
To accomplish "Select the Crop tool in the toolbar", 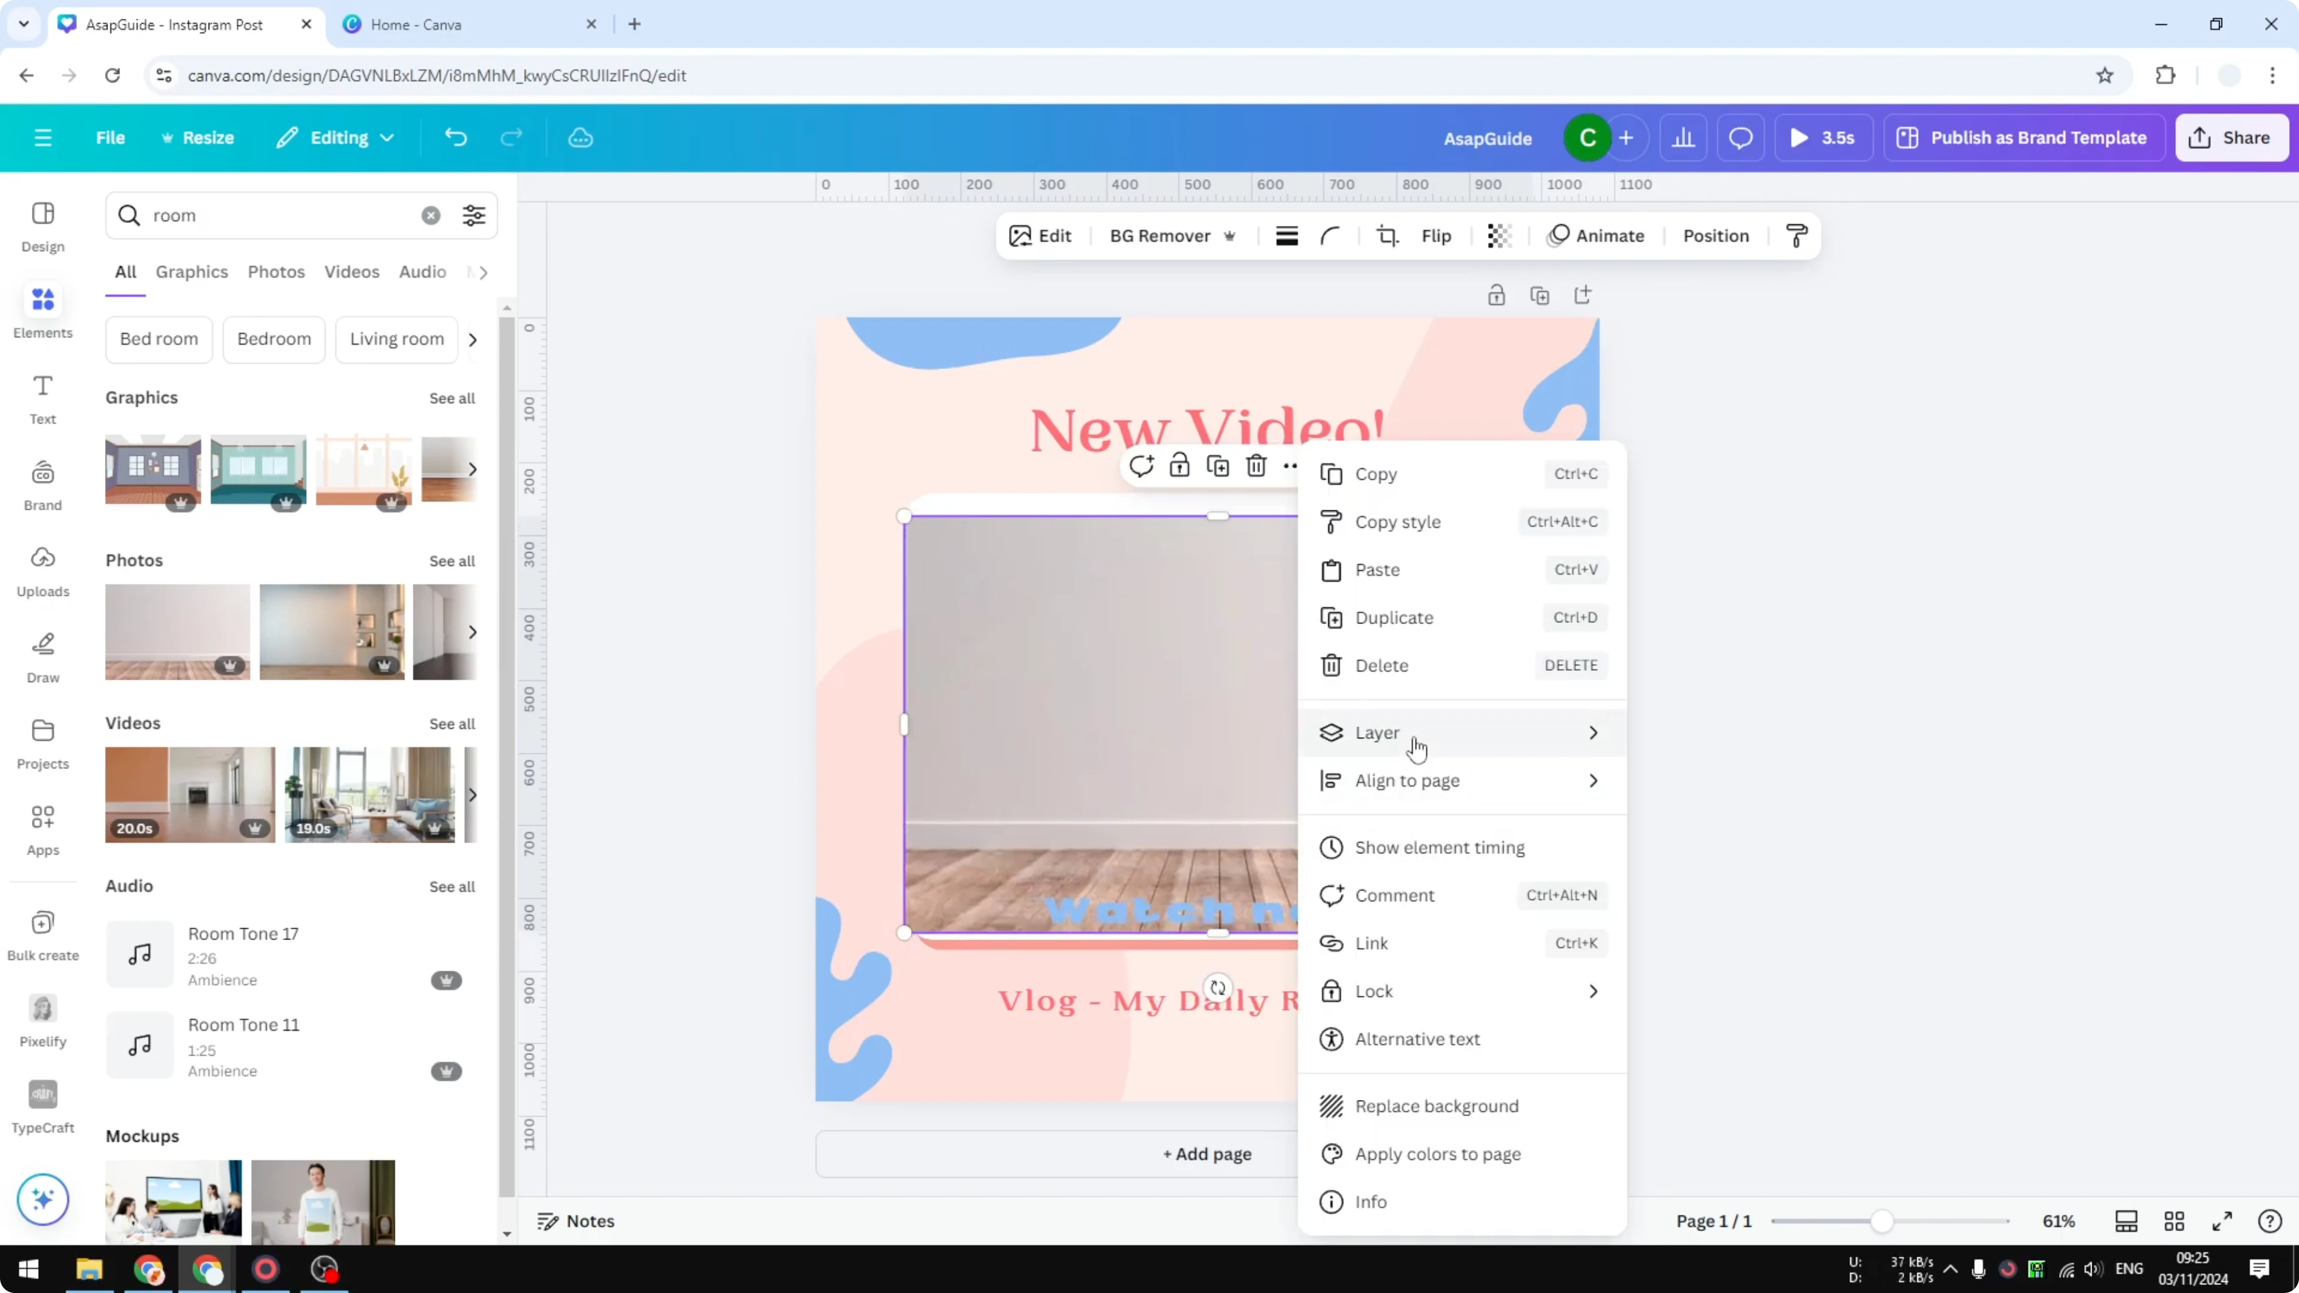I will pos(1387,235).
